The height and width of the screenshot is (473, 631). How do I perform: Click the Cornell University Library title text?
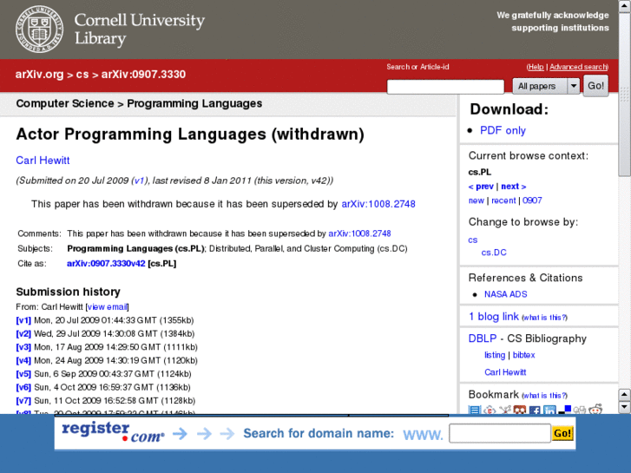pyautogui.click(x=139, y=29)
